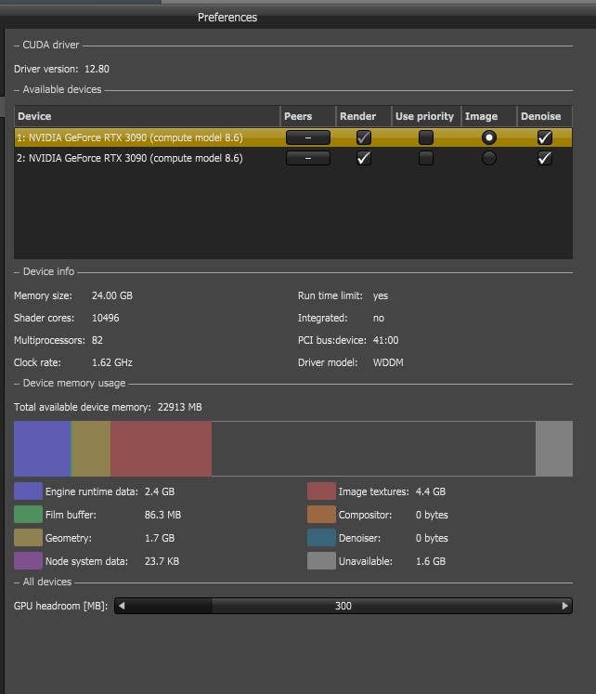Click Image textures red color swatch
This screenshot has height=694, width=596.
pos(321,491)
